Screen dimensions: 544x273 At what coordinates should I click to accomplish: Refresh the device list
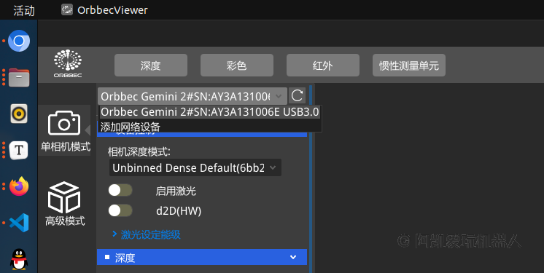[x=297, y=95]
